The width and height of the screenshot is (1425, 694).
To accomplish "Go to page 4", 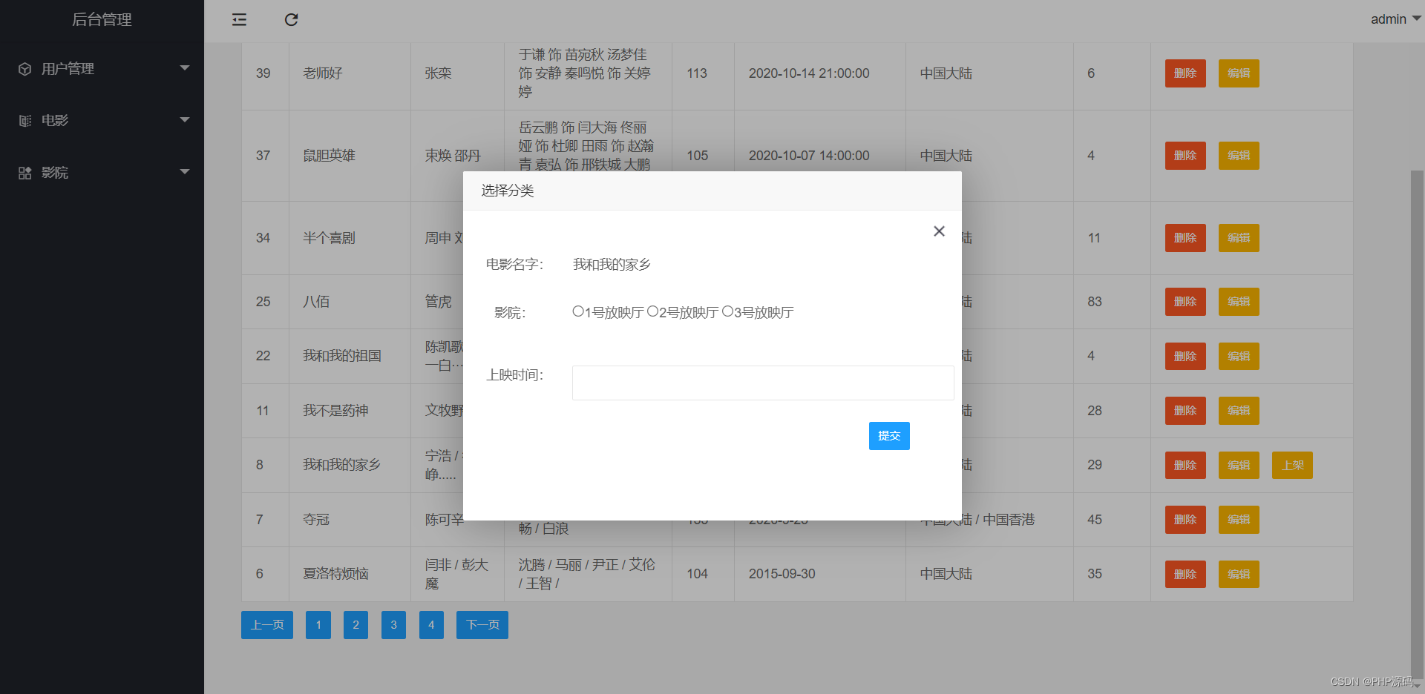I will pyautogui.click(x=431, y=625).
